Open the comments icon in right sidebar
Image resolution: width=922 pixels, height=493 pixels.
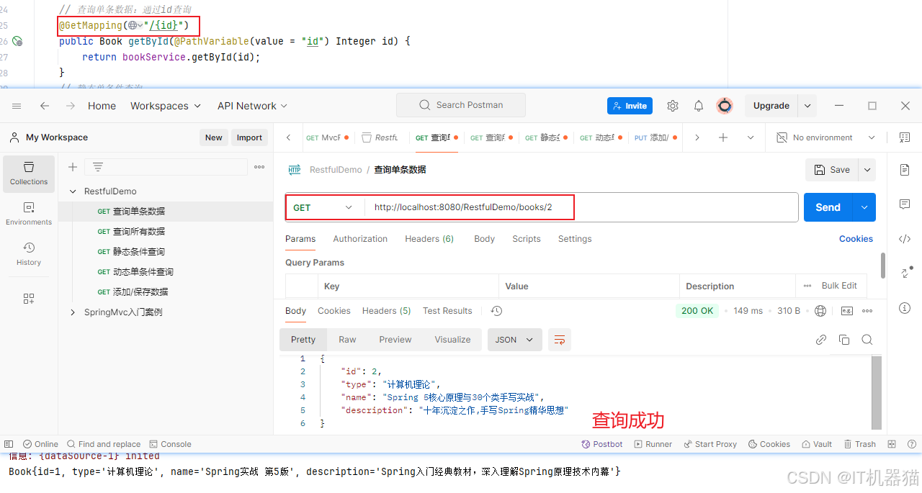[905, 204]
